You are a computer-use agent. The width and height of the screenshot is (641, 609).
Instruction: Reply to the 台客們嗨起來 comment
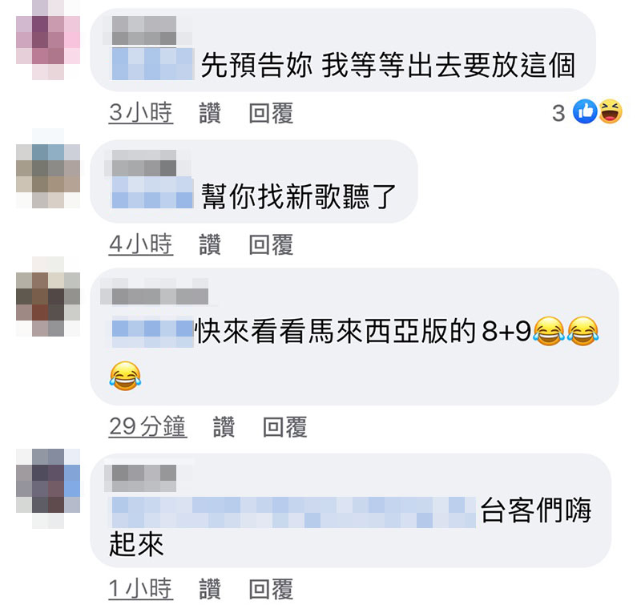(x=271, y=589)
